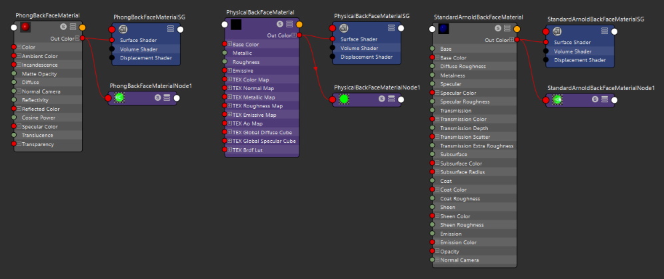Click the dark blue swatch on StandardArnoldBackFaceMaterial
The width and height of the screenshot is (664, 279).
444,29
